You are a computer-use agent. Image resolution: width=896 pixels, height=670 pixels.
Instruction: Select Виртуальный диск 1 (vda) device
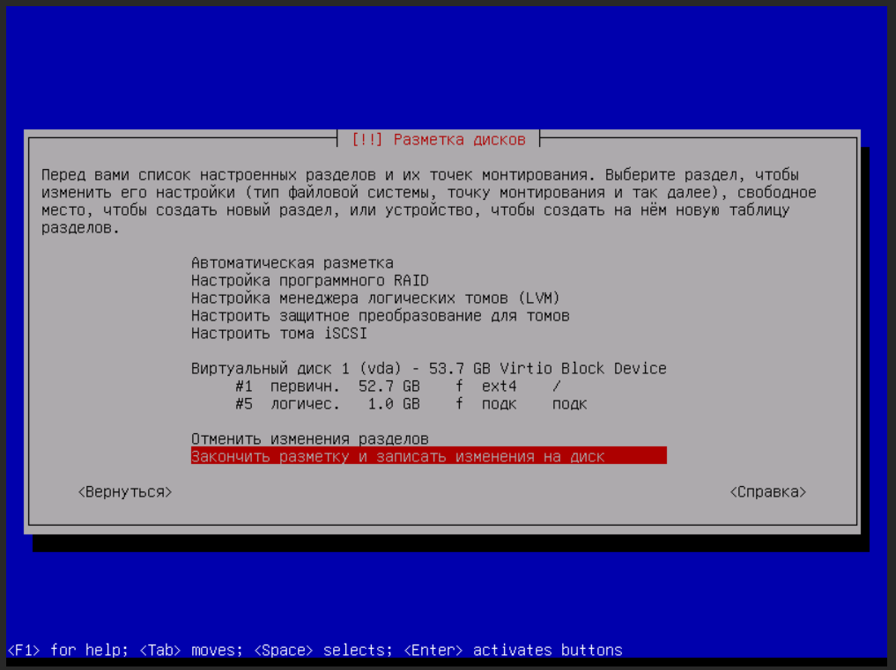tap(428, 369)
